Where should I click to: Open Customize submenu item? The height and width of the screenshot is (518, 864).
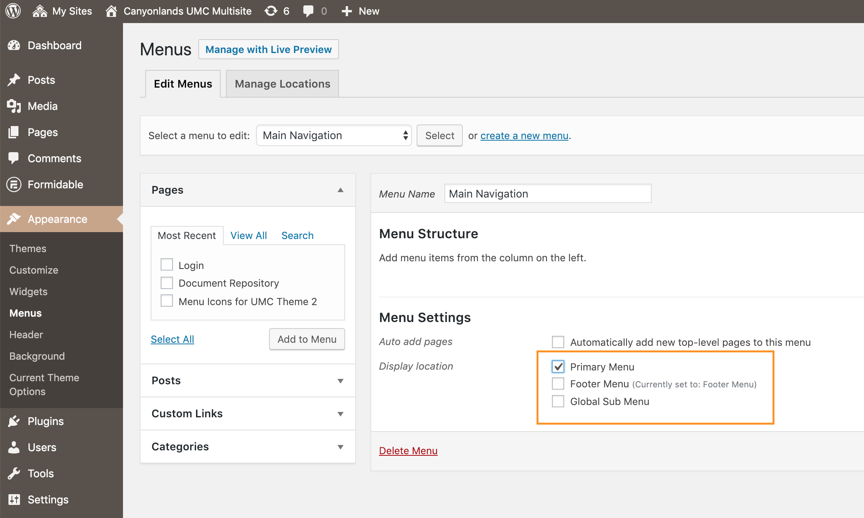[34, 270]
